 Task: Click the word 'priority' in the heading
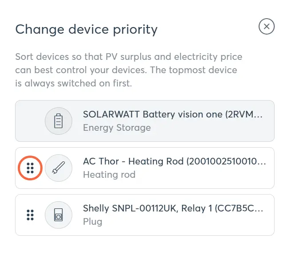point(136,30)
